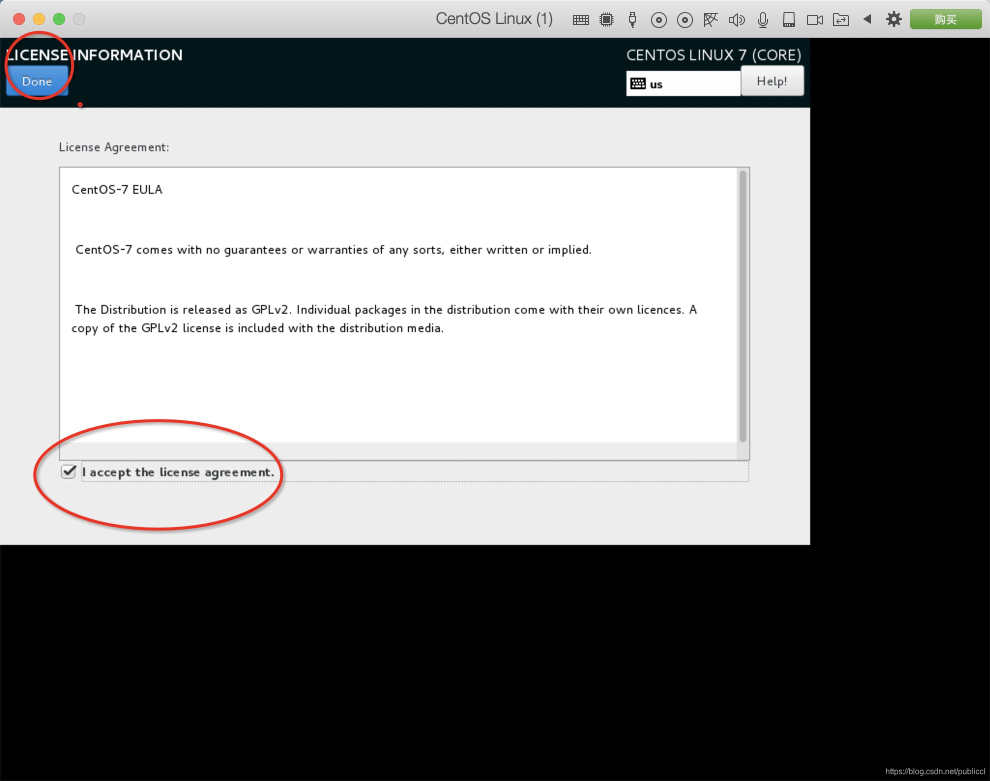The height and width of the screenshot is (781, 990).
Task: Click the camera icon in the toolbar
Action: (x=815, y=20)
